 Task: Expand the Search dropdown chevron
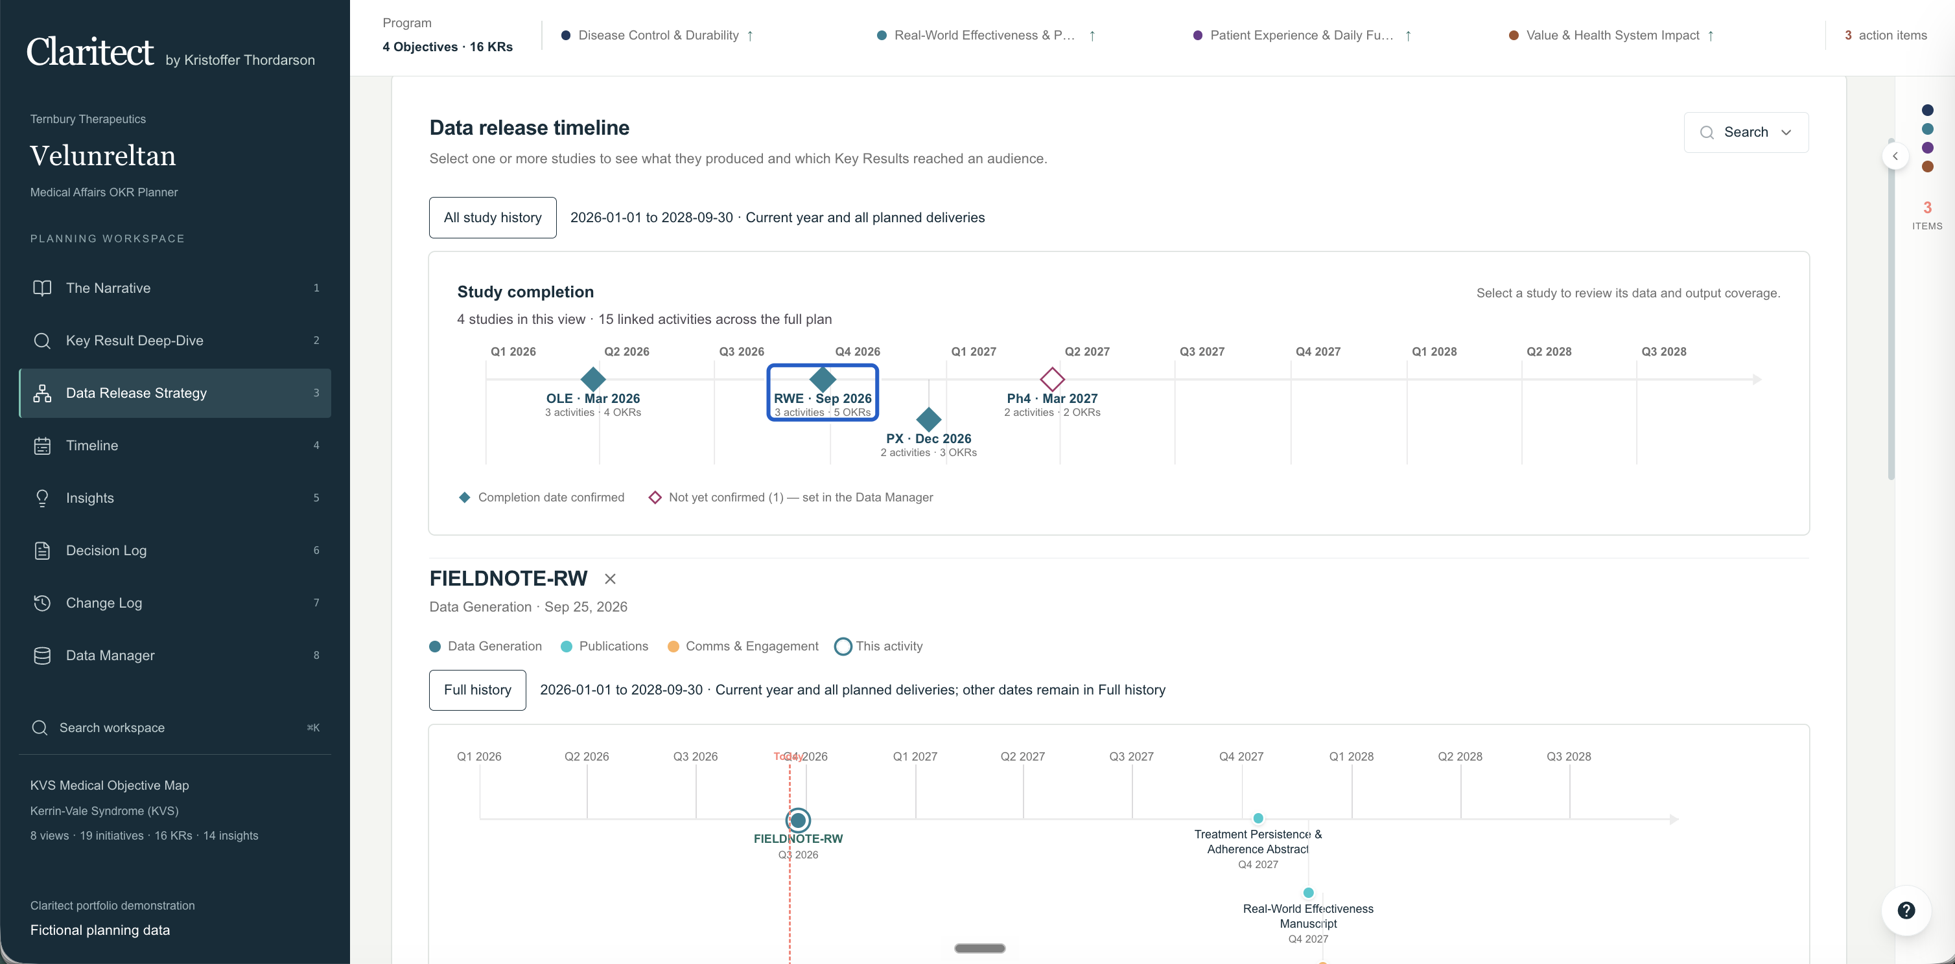1786,133
